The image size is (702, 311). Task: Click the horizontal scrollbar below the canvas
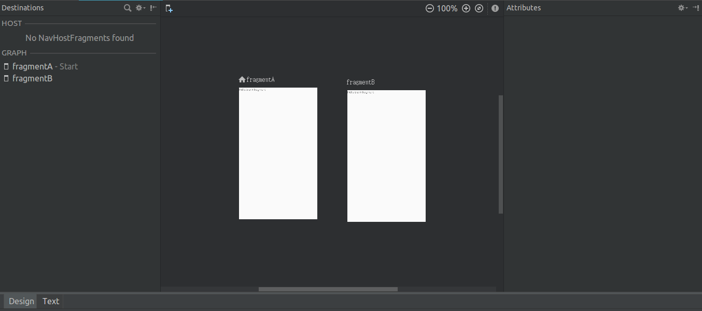pyautogui.click(x=328, y=289)
